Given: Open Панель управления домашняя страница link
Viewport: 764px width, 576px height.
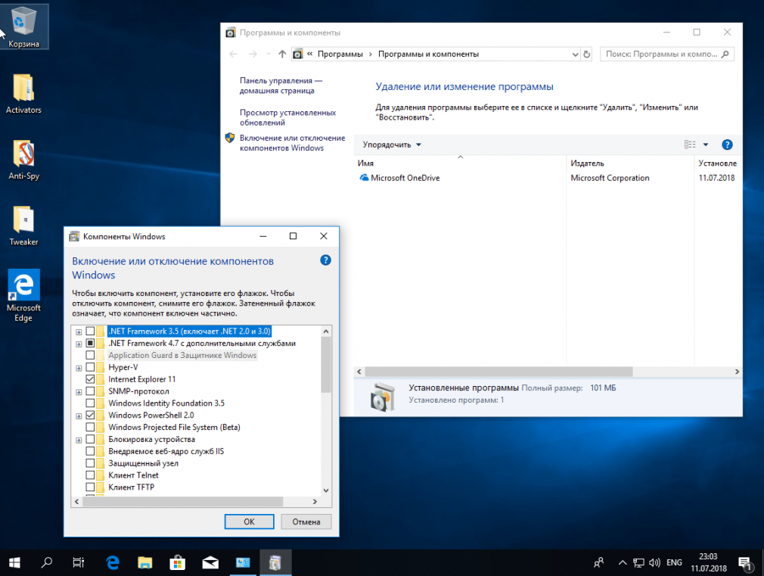Looking at the screenshot, I should point(281,86).
